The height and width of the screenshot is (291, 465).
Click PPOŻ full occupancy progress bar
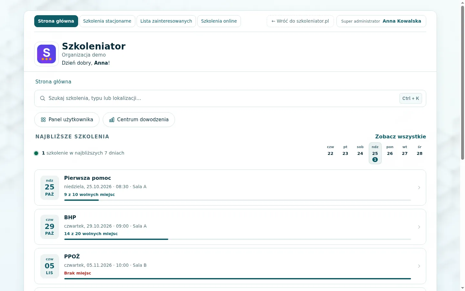pyautogui.click(x=238, y=279)
